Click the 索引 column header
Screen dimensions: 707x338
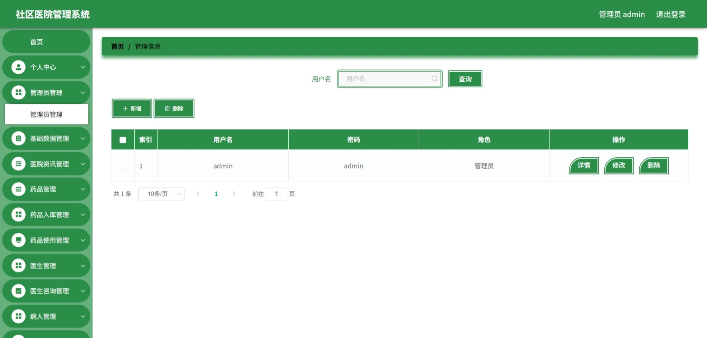coord(146,140)
